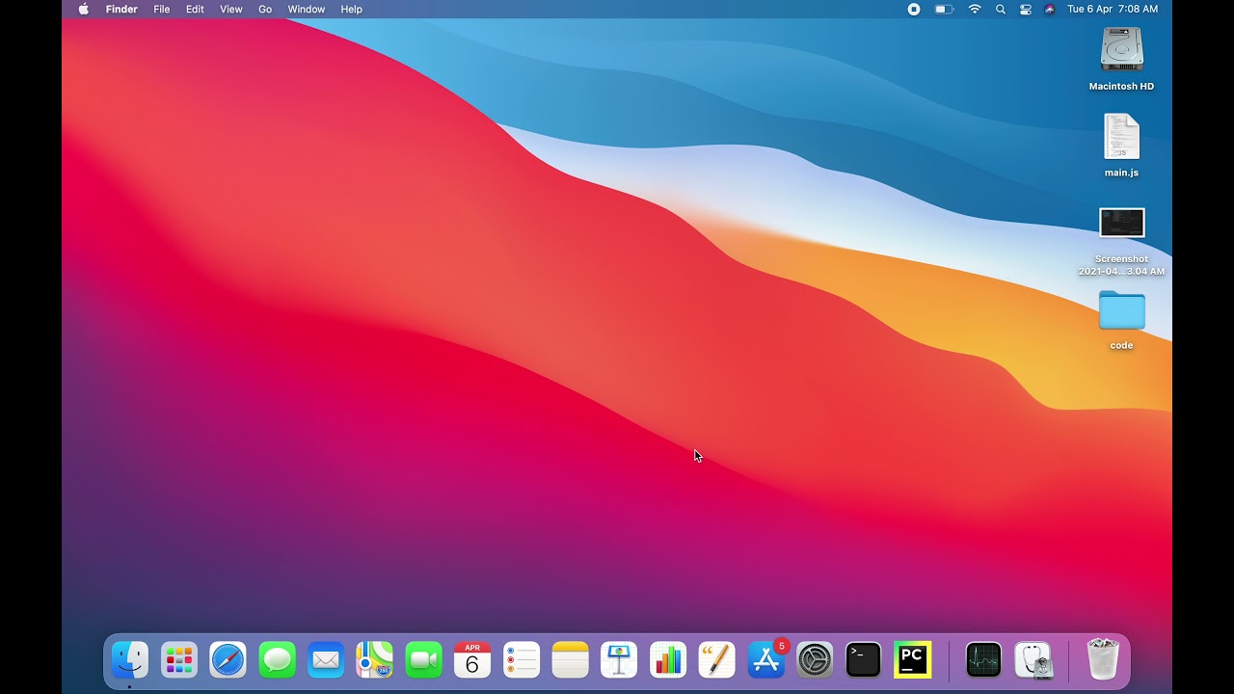This screenshot has width=1234, height=694.
Task: Open Control Center in menu bar
Action: tap(1026, 9)
